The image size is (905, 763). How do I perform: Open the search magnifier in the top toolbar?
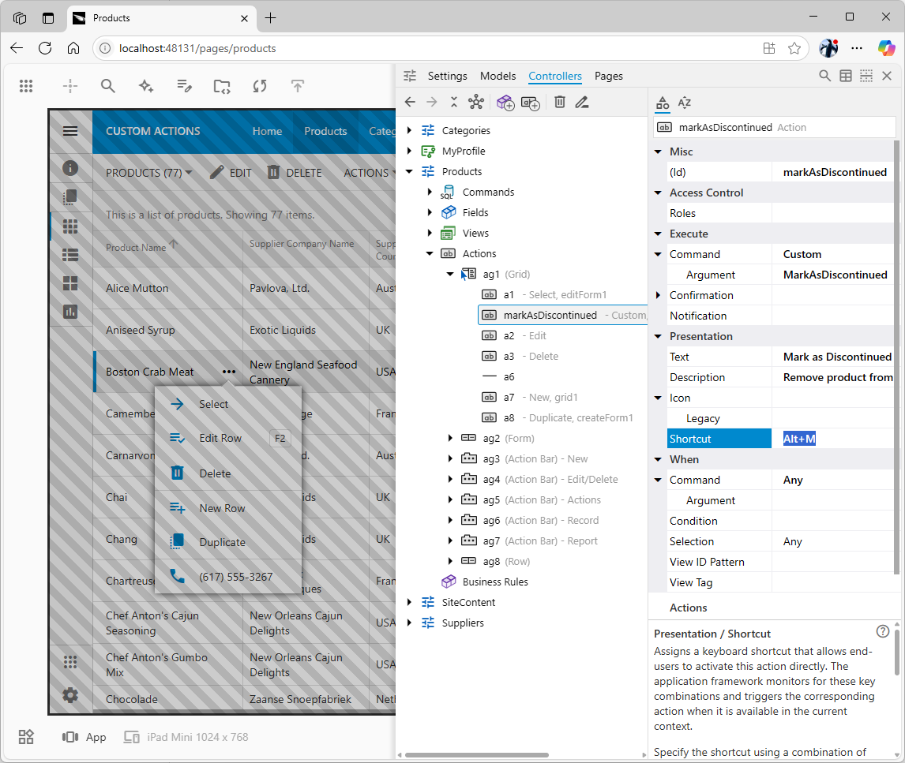coord(108,86)
